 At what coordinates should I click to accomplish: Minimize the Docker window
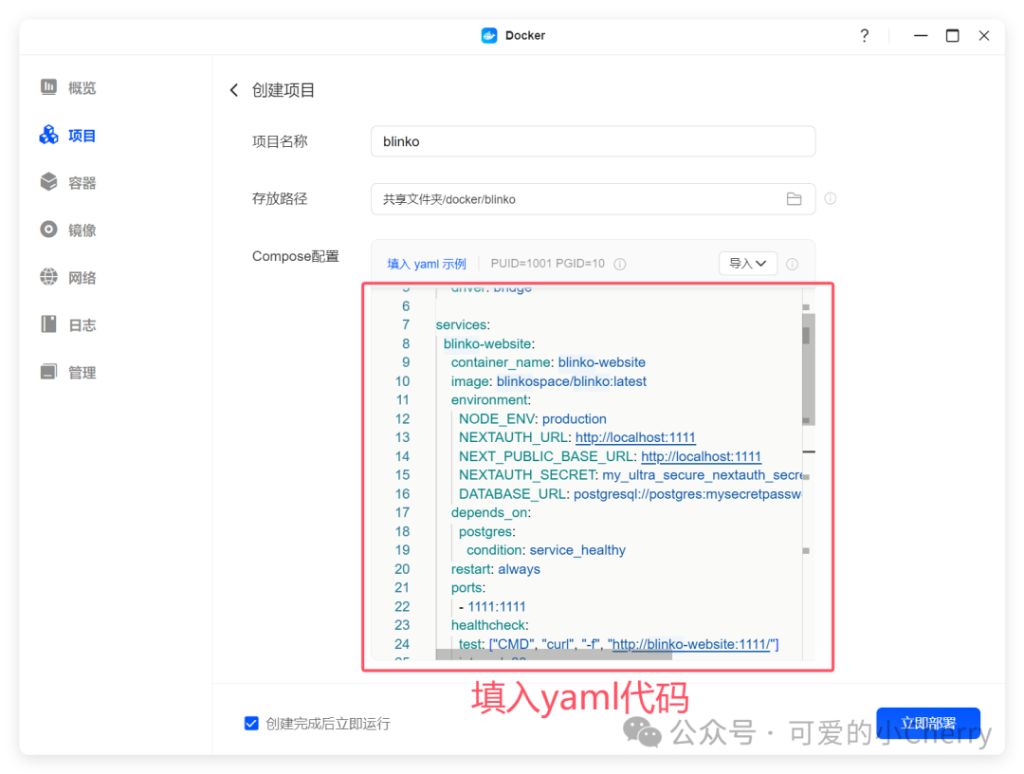click(921, 35)
